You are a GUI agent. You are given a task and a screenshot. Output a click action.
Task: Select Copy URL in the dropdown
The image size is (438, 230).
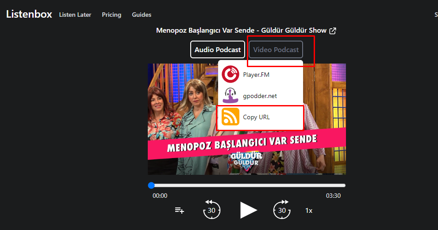click(260, 117)
